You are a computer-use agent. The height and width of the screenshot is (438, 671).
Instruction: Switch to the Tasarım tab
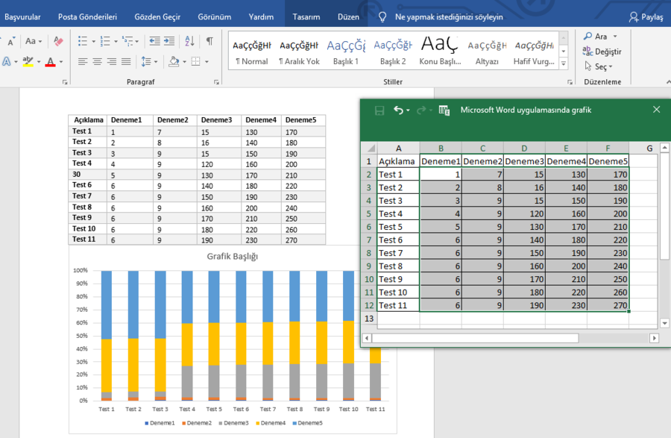306,17
